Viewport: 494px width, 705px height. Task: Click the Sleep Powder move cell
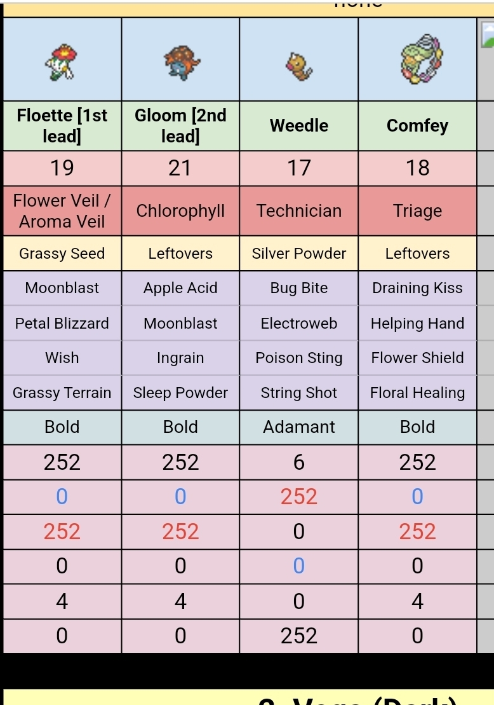pos(180,393)
